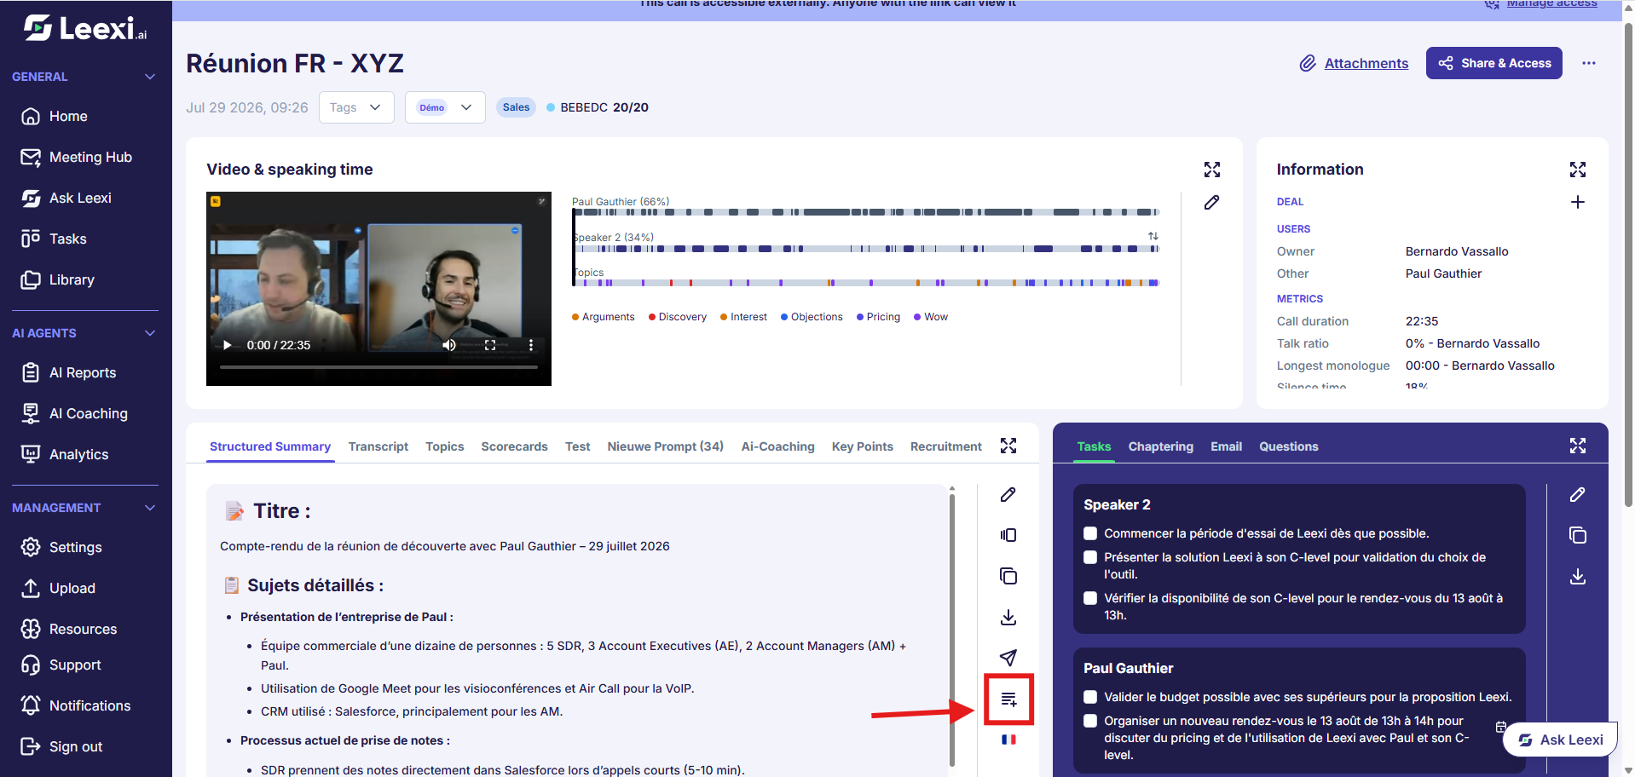Copy the structured summary
This screenshot has width=1635, height=777.
point(1008,576)
